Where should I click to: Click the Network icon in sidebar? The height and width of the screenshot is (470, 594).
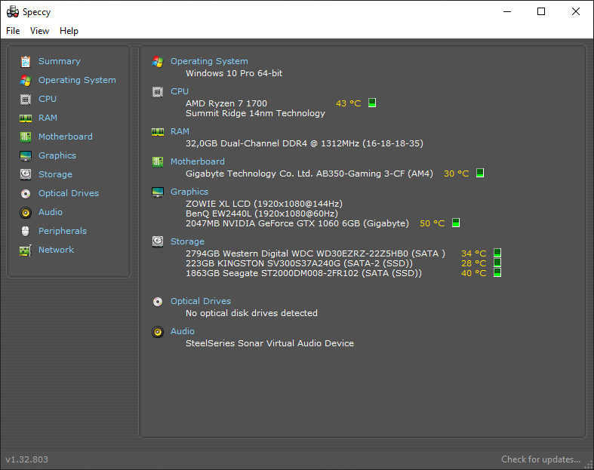26,250
